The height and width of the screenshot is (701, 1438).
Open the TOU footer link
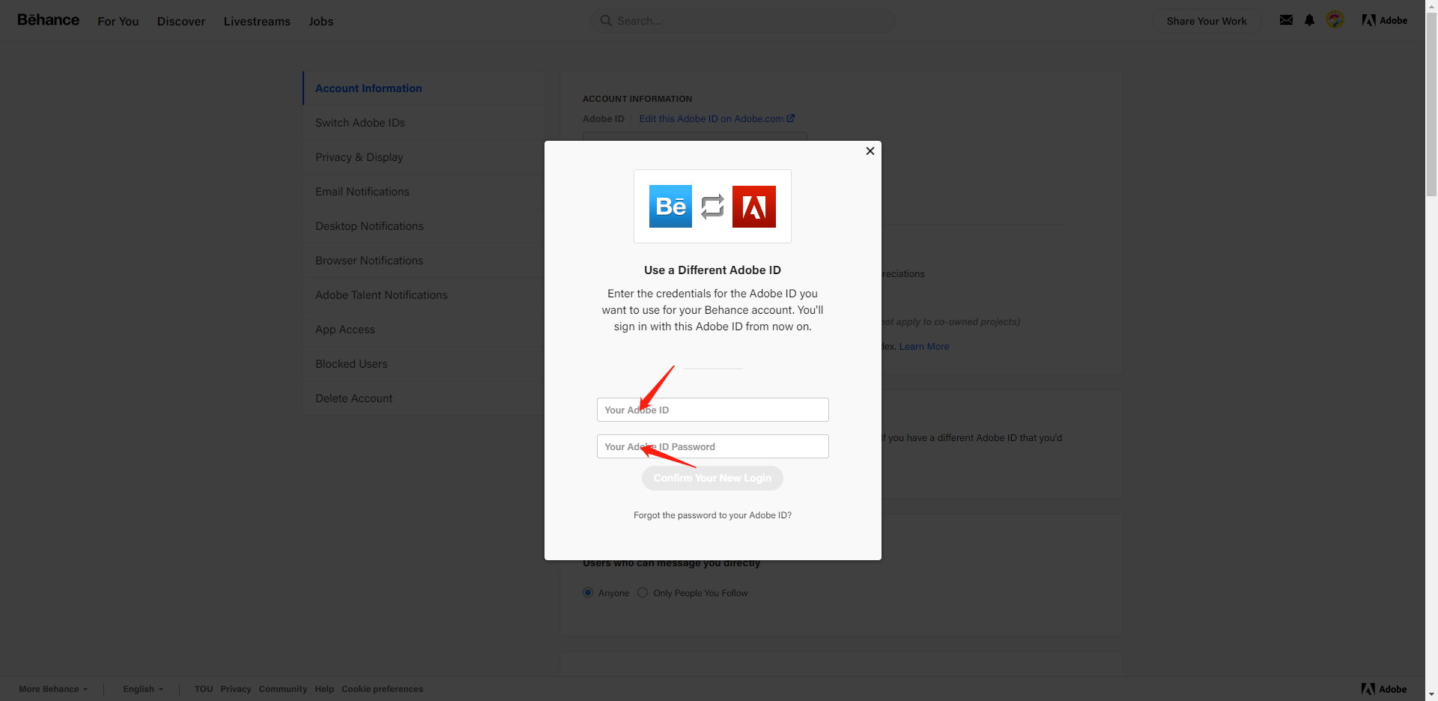(x=204, y=689)
